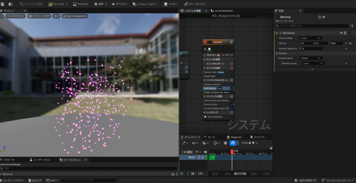The height and width of the screenshot is (183, 356).
Task: Open the Velocity Mode Linear dropdown
Action: (310, 38)
